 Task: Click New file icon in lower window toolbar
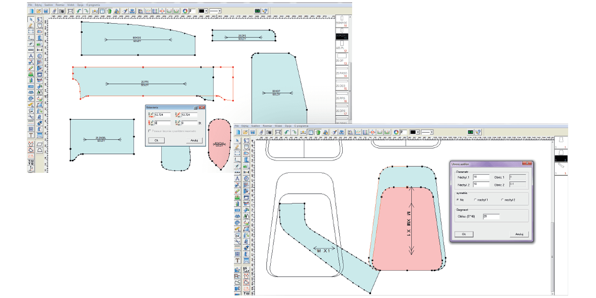(238, 132)
